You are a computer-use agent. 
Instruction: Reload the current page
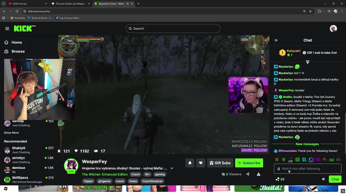(17, 11)
